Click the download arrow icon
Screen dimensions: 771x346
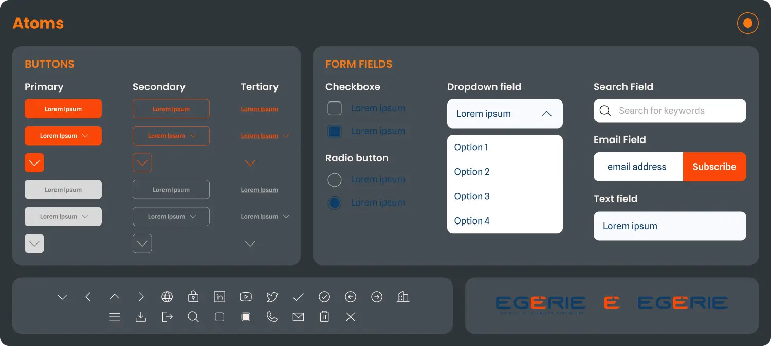[141, 317]
